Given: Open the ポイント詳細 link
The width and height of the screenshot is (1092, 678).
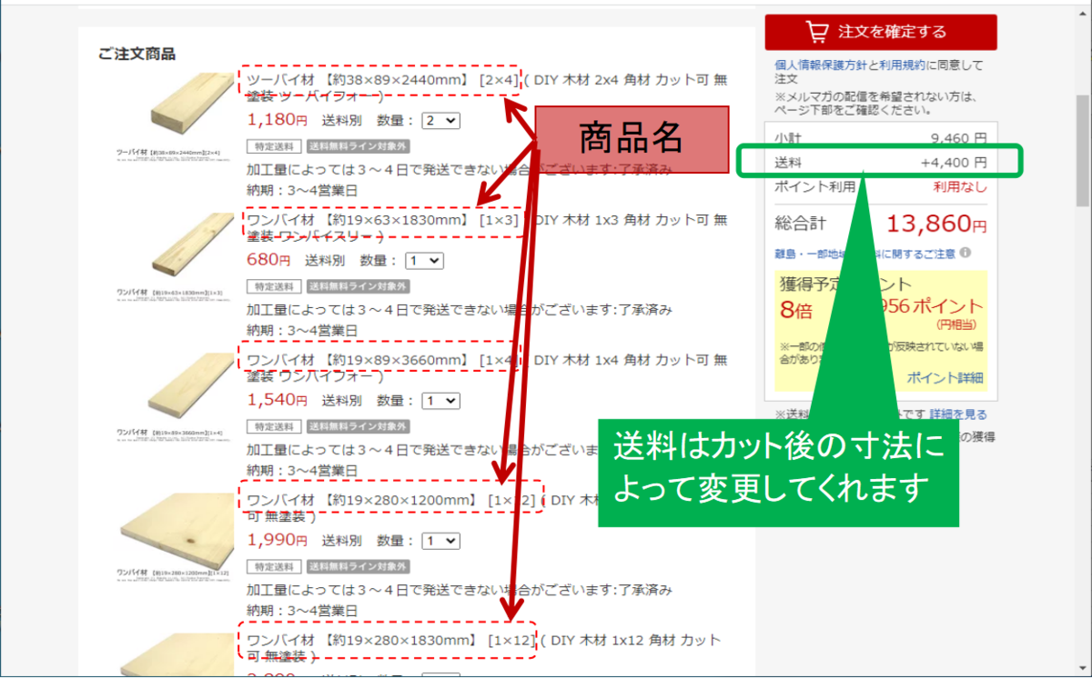Looking at the screenshot, I should pyautogui.click(x=945, y=378).
